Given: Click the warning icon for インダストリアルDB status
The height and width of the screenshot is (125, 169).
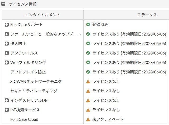Looking at the screenshot, I should (88, 100).
